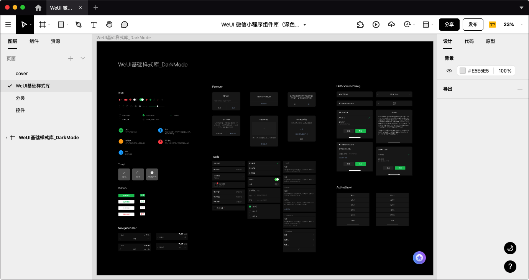The image size is (529, 280).
Task: Open the plugins puzzle icon
Action: click(360, 25)
